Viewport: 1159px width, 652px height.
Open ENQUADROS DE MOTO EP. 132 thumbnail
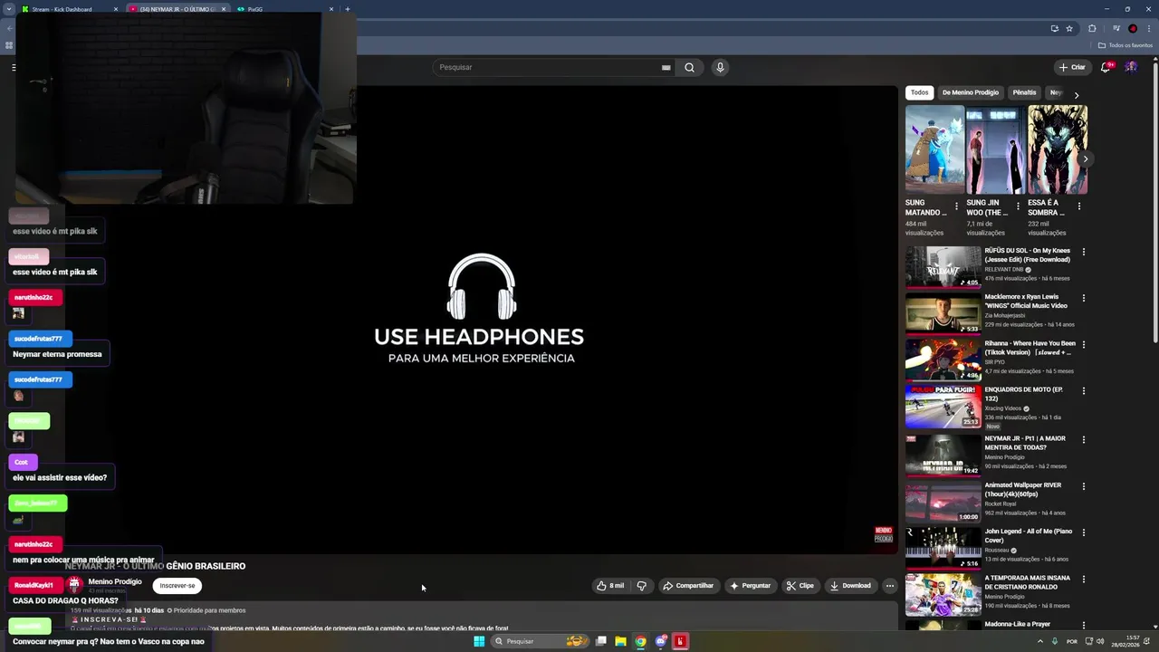pyautogui.click(x=943, y=406)
